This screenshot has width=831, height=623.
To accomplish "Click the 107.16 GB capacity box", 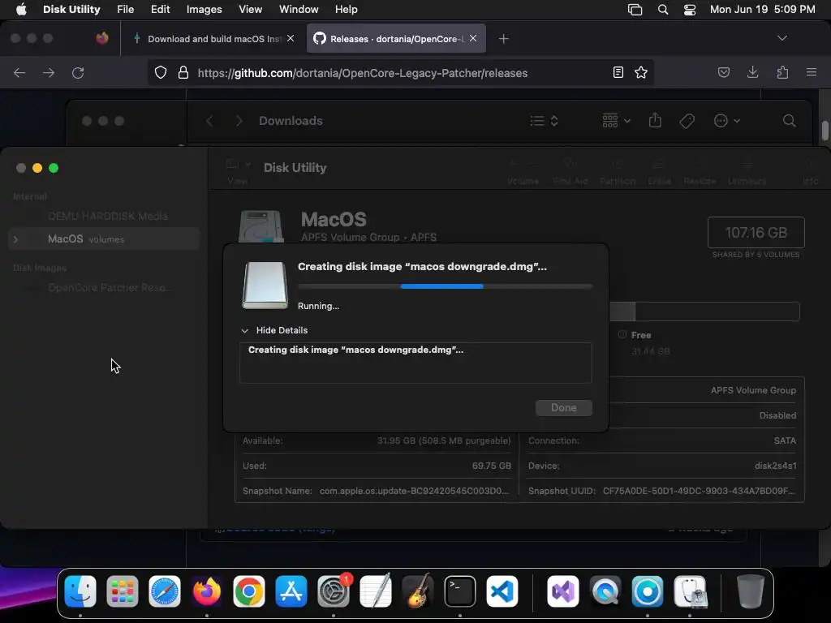I will pyautogui.click(x=756, y=233).
